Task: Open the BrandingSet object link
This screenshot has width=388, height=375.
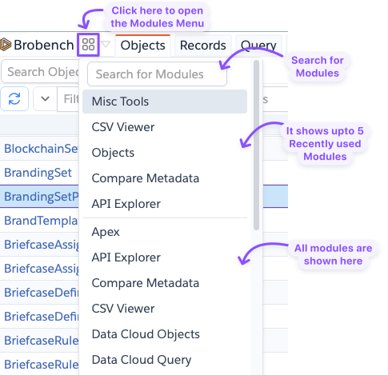Action: [x=38, y=173]
